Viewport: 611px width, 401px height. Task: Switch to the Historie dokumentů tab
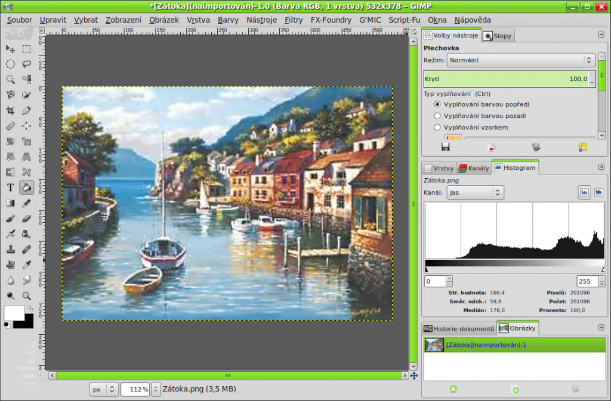pyautogui.click(x=459, y=329)
